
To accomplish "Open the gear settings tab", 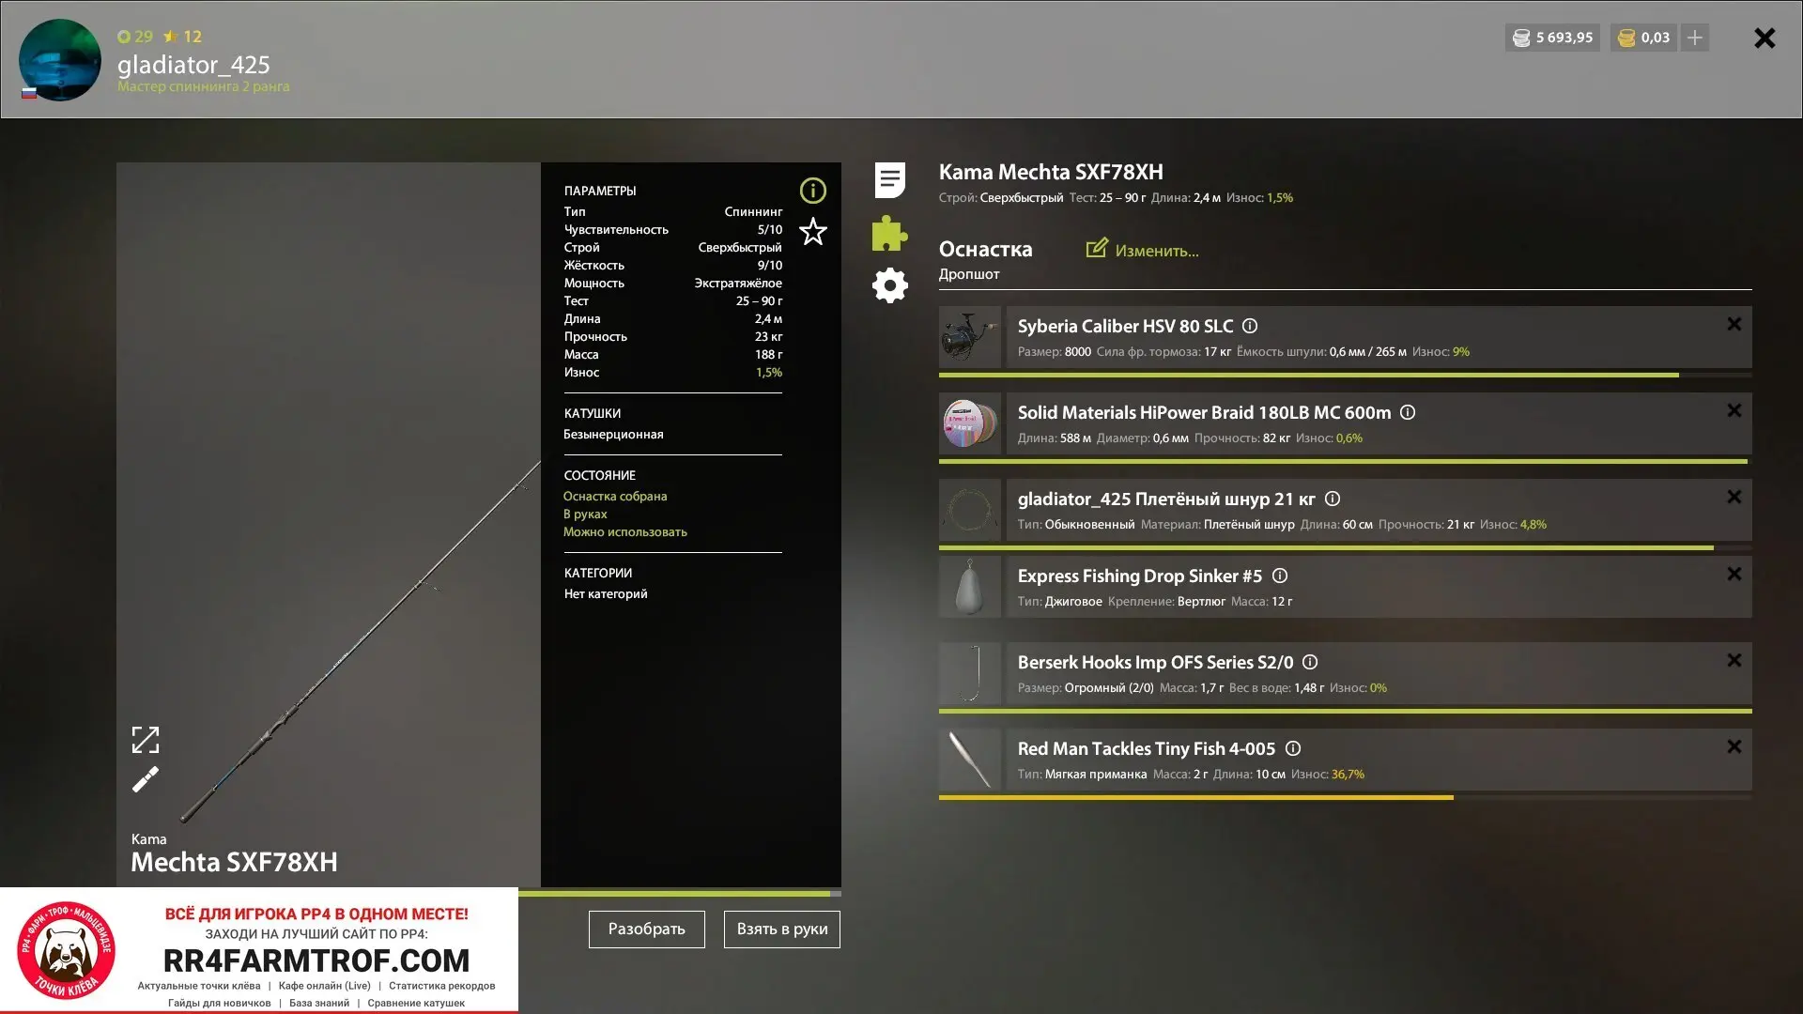I will point(889,285).
